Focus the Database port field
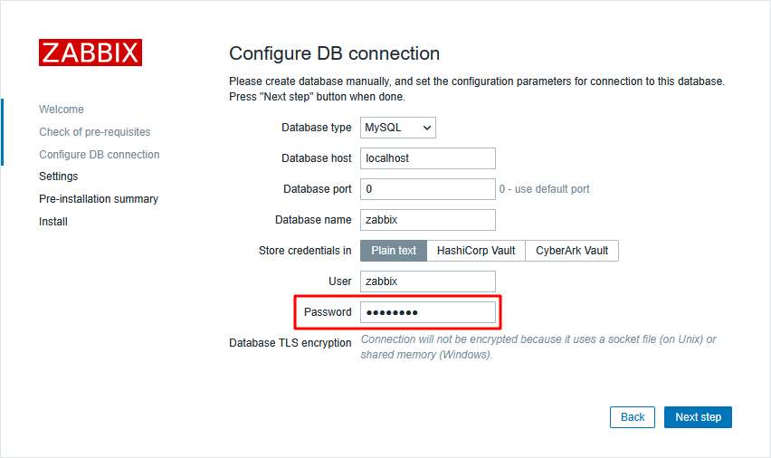771x458 pixels. 427,189
